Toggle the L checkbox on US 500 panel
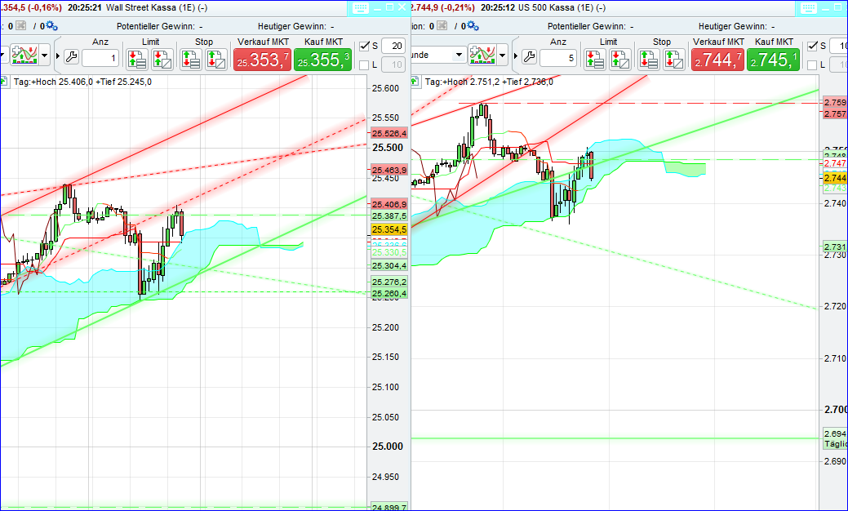 [810, 64]
